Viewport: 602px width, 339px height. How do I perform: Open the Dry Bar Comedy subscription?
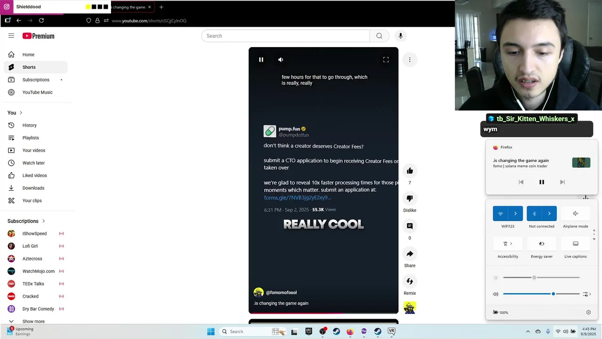pyautogui.click(x=36, y=309)
